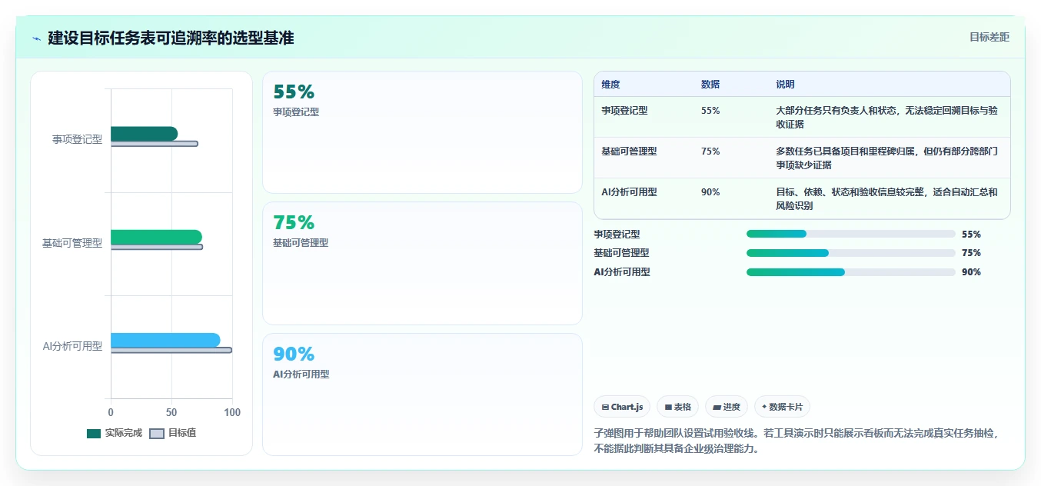Click the dark teal 事项登记型 actual bar in chart
This screenshot has width=1041, height=486.
point(144,134)
